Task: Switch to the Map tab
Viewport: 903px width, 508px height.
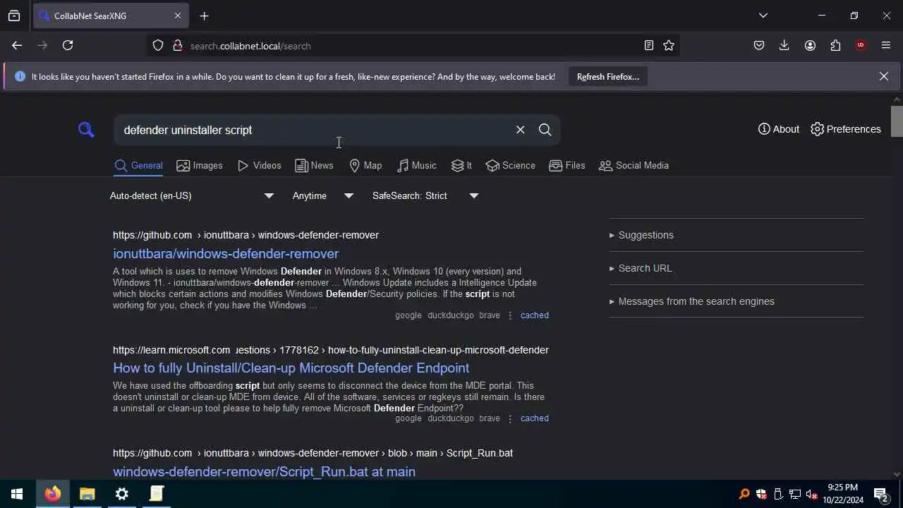Action: 365,166
